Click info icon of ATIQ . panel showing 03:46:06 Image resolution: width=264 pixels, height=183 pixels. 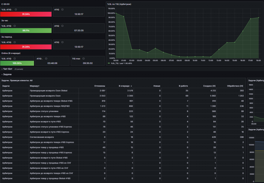tap(46, 59)
